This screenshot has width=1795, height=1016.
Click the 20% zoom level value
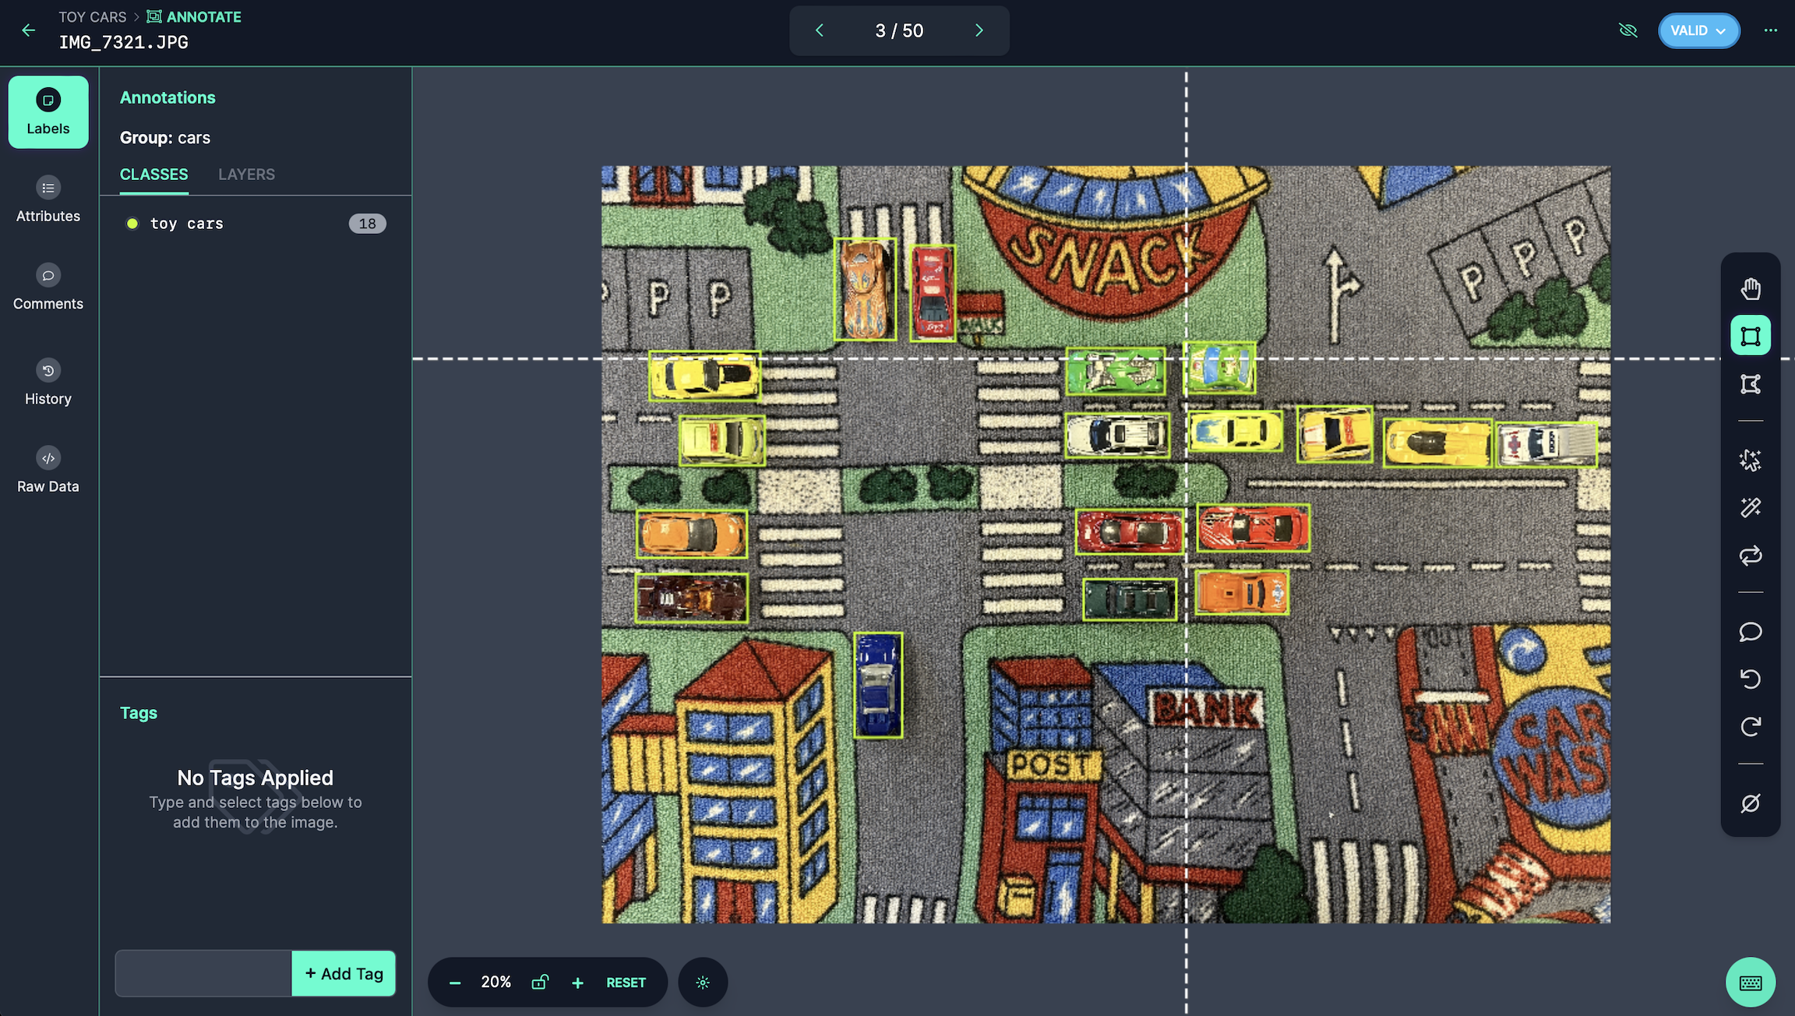495,982
